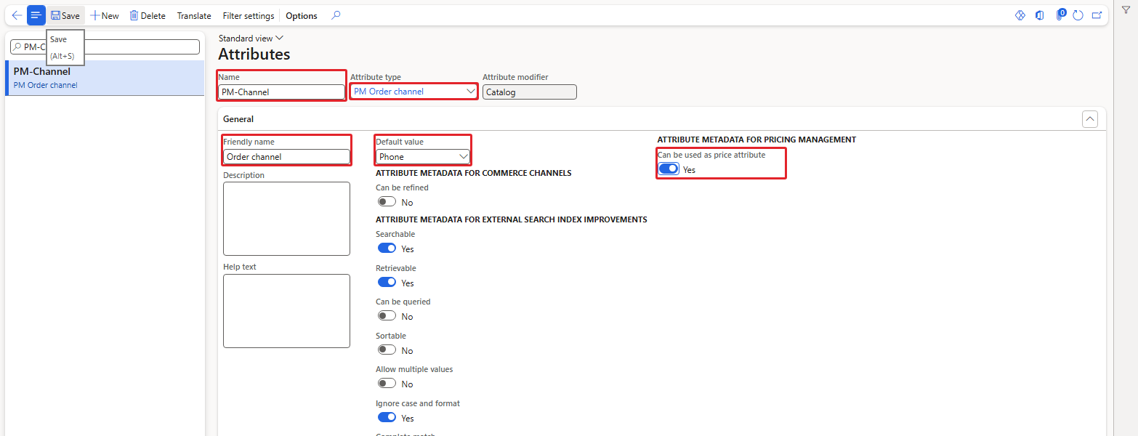Screen dimensions: 1138x436
Task: Toggle Ignore case and format switch
Action: (387, 418)
